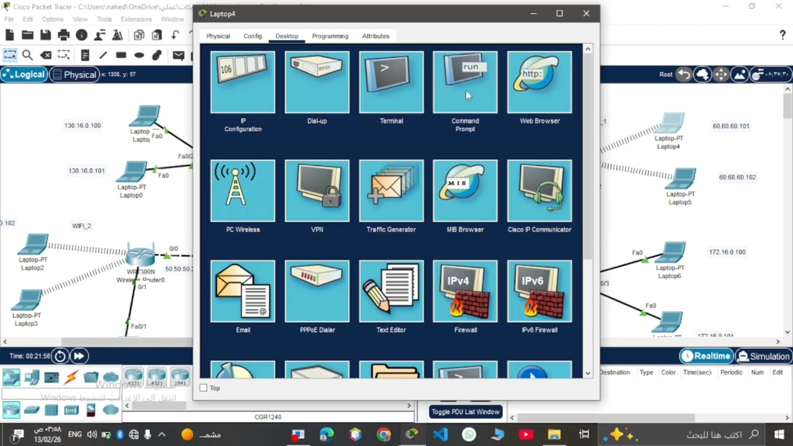Open the Programming tab
The height and width of the screenshot is (446, 793).
(330, 36)
